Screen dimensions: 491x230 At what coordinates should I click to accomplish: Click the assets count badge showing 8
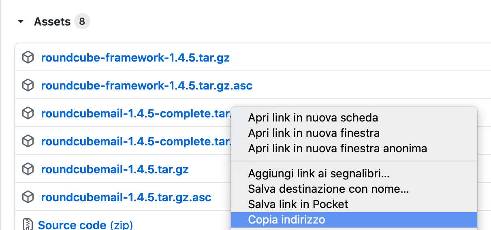click(x=82, y=21)
